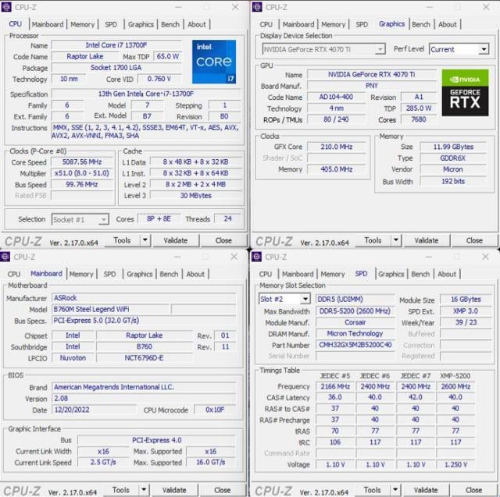Click the NVIDIA GeForce RTX logo

[465, 92]
